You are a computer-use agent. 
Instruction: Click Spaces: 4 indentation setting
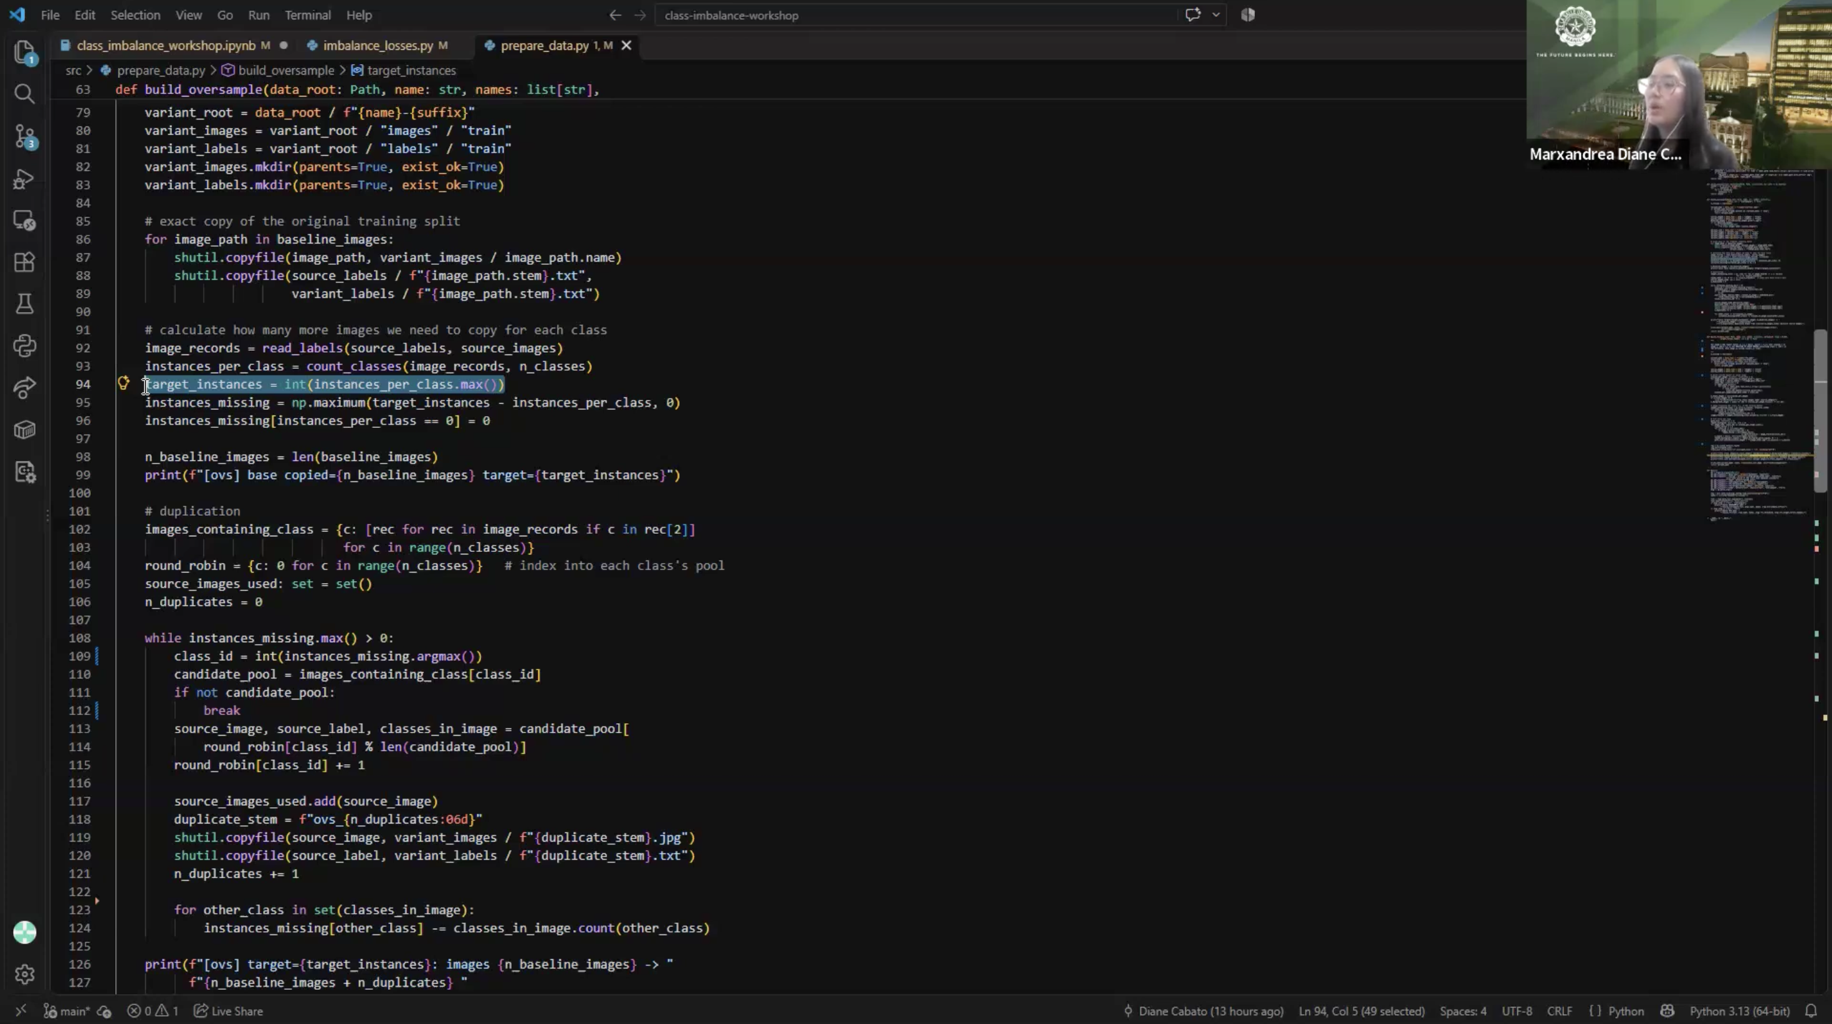[1463, 1010]
